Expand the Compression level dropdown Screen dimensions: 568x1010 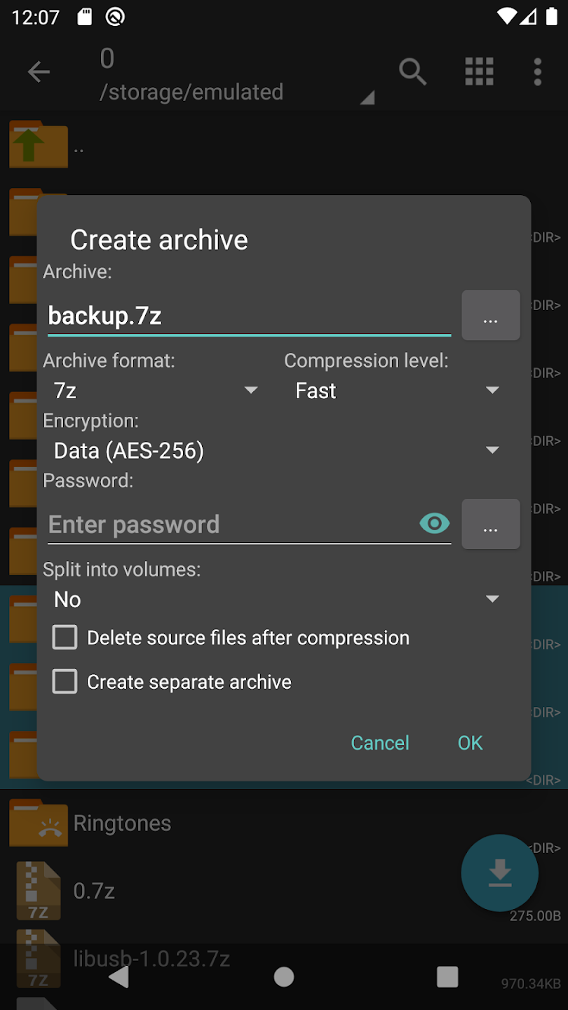[396, 391]
